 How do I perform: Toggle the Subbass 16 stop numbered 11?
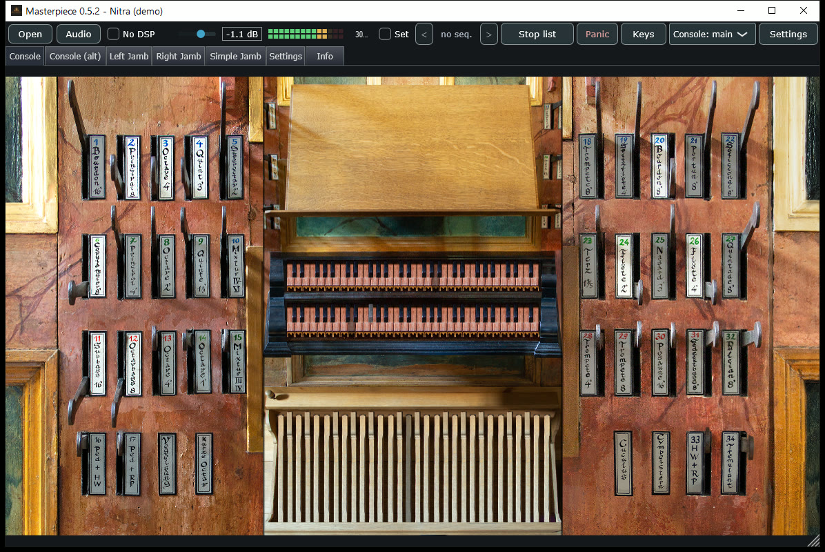point(97,363)
